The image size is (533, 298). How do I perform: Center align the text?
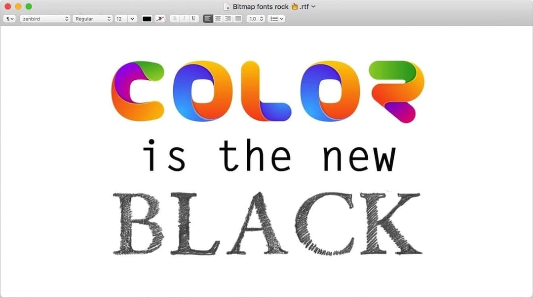click(x=218, y=19)
